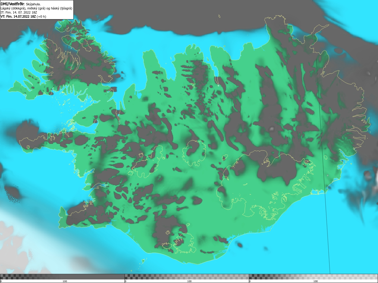Click the dark gray low-cloud scale bar
This screenshot has height=283, width=378.
pyautogui.click(x=62, y=277)
